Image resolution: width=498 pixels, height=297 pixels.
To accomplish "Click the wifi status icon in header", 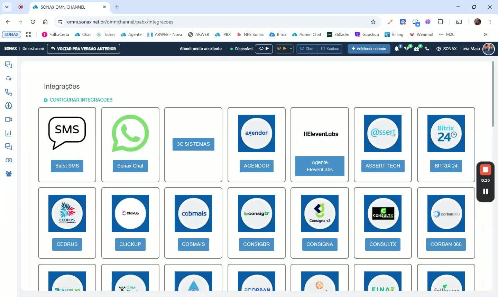I will [407, 49].
